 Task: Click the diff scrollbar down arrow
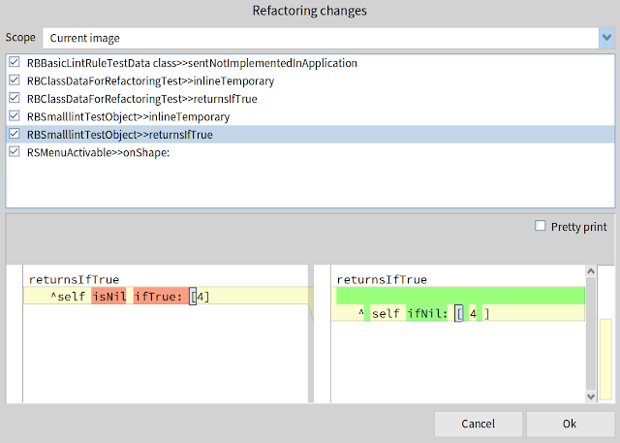click(605, 396)
